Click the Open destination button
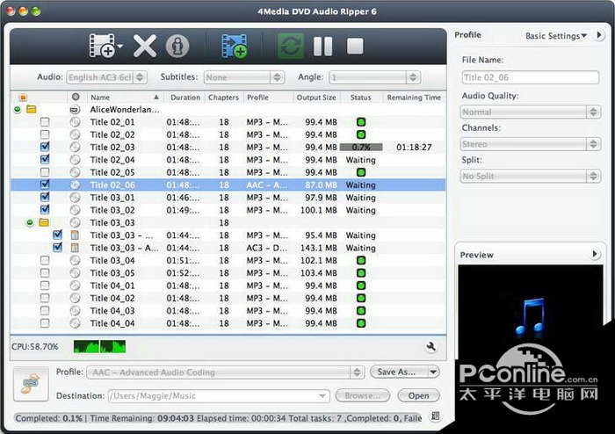Viewport: 615px width, 434px height. 418,395
